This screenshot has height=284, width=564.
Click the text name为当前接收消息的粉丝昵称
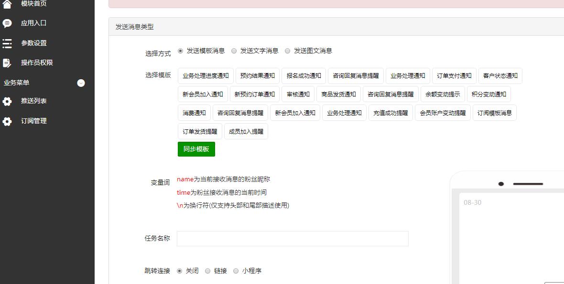223,179
